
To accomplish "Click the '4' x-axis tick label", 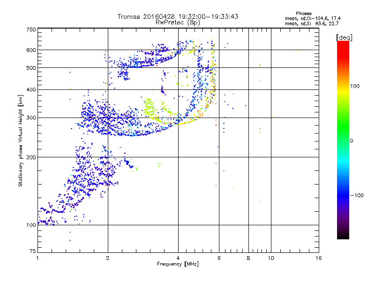I will coord(178,258).
